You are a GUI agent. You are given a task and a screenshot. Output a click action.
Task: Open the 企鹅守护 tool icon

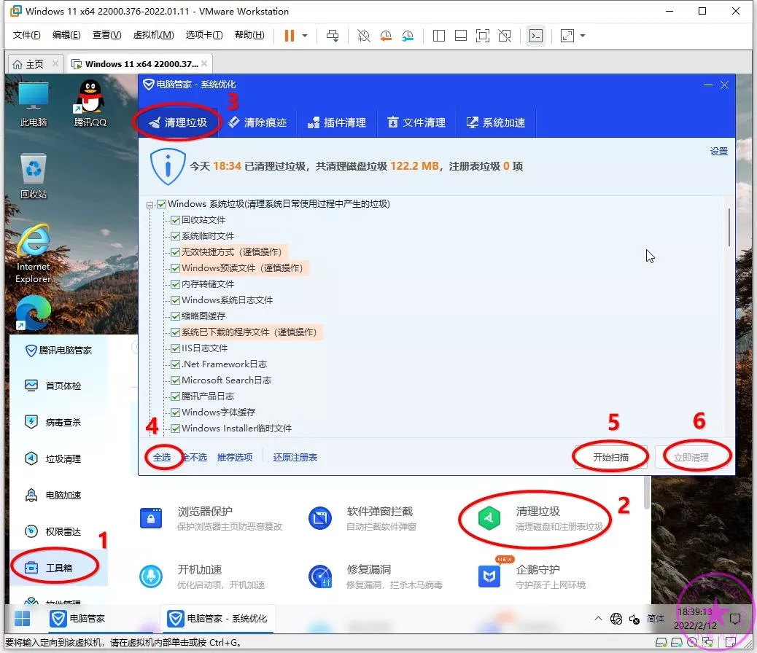(x=489, y=576)
